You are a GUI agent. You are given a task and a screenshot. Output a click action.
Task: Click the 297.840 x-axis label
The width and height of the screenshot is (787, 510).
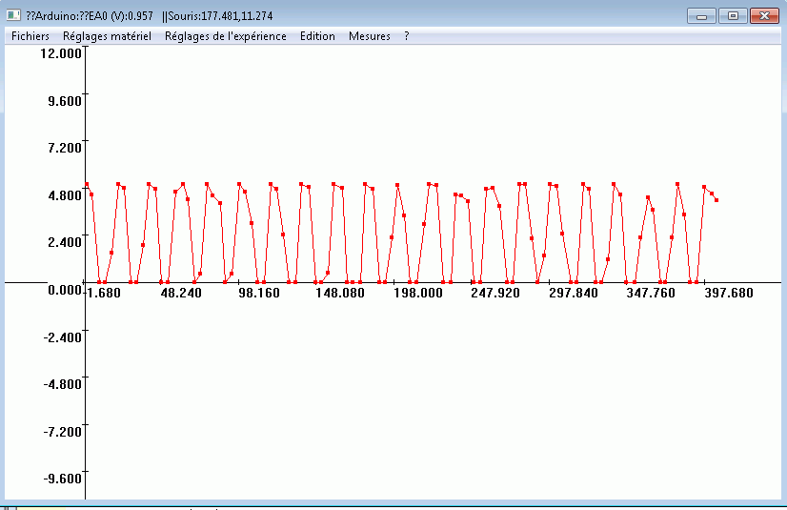pyautogui.click(x=574, y=293)
